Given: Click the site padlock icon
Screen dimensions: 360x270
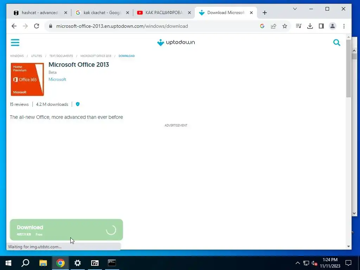Looking at the screenshot, I should pos(51,26).
